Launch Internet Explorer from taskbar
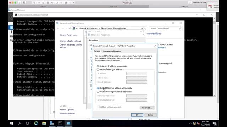The height and width of the screenshot is (127, 227). tap(36, 123)
